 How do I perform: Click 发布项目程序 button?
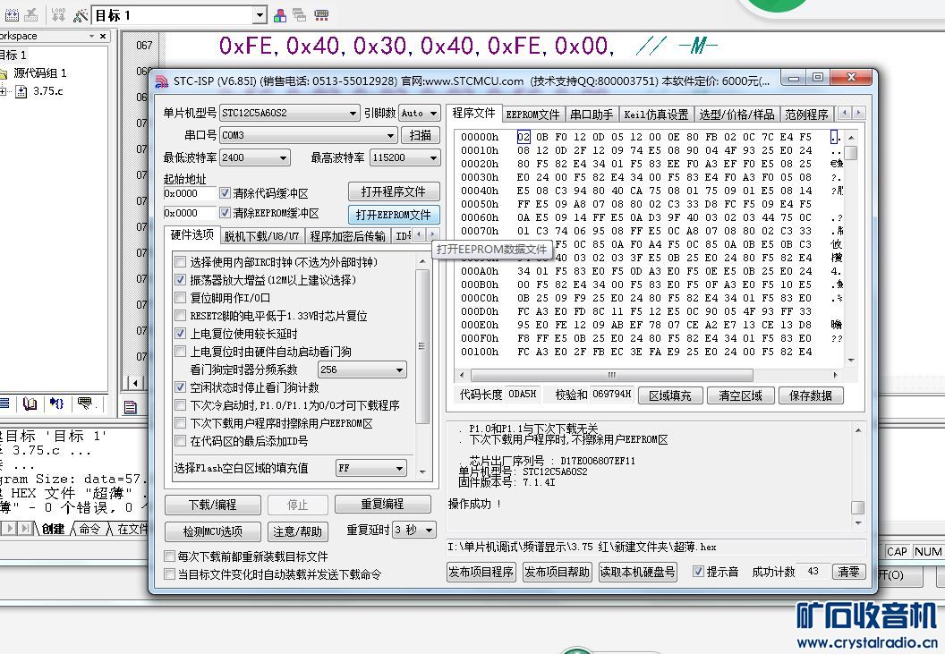coord(481,572)
